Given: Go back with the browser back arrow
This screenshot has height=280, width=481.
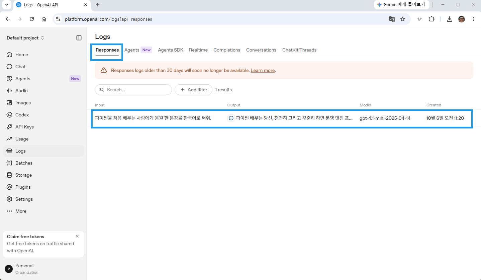Looking at the screenshot, I should [x=8, y=19].
